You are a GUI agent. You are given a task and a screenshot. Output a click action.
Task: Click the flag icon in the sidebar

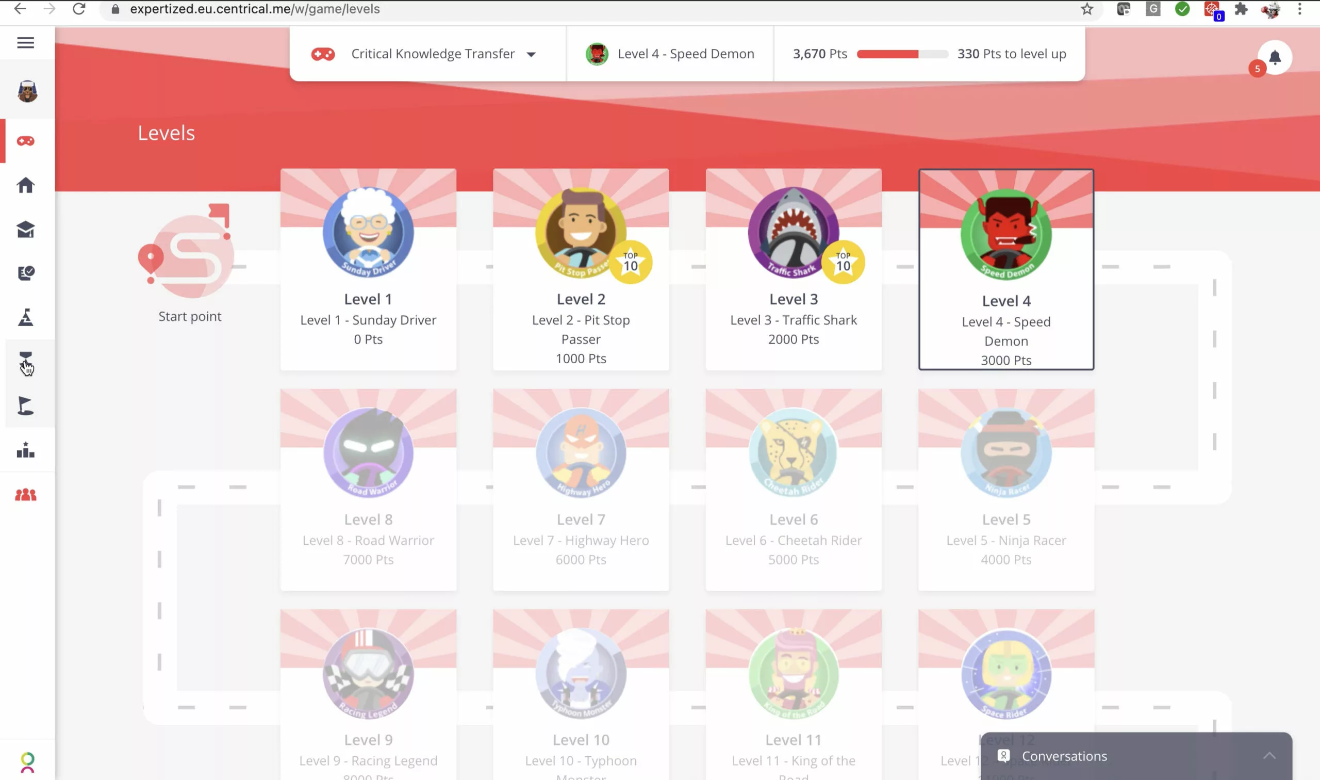(x=26, y=406)
